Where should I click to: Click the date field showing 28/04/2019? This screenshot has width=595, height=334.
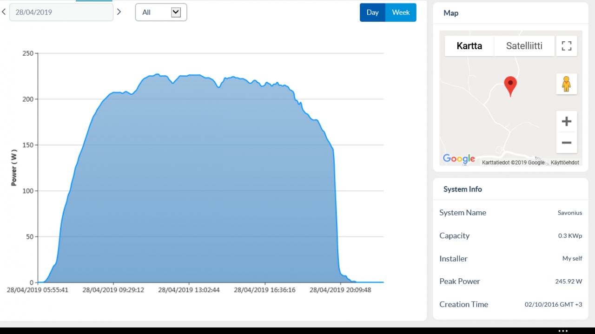pos(61,12)
